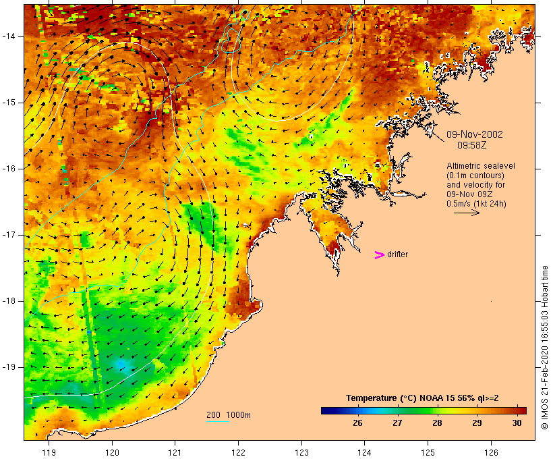
Task: Click the '0.5m/s (1kt 24h)' scale text
Action: (476, 204)
